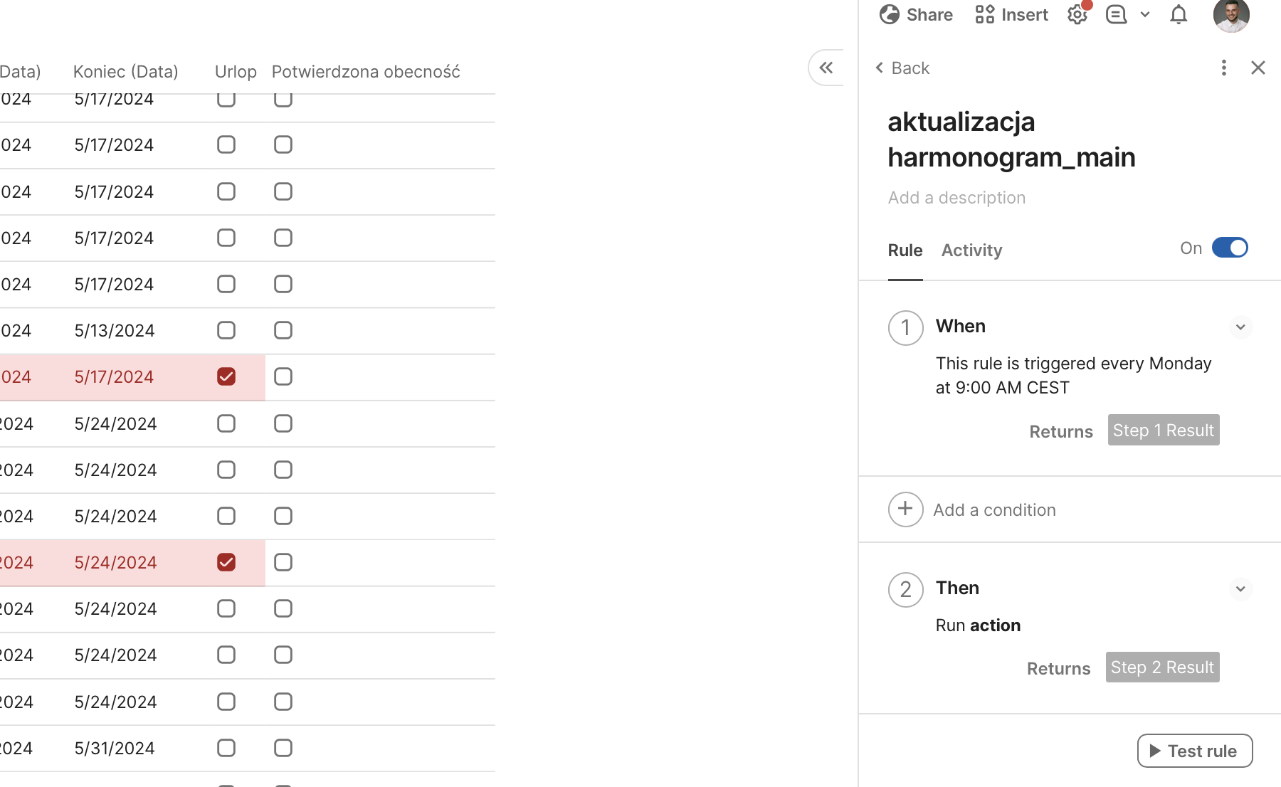Open the Insert menu icon

[x=984, y=14]
